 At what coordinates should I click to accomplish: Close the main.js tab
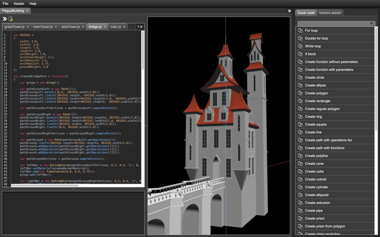pyautogui.click(x=124, y=27)
